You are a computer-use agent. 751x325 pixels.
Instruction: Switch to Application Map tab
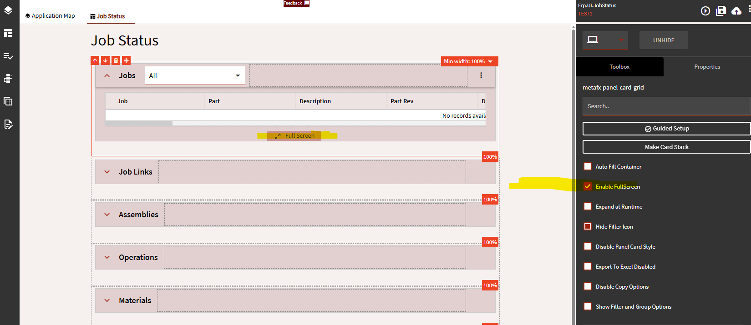click(x=50, y=15)
